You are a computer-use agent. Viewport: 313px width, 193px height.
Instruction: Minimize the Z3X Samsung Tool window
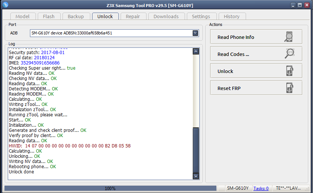coord(293,5)
